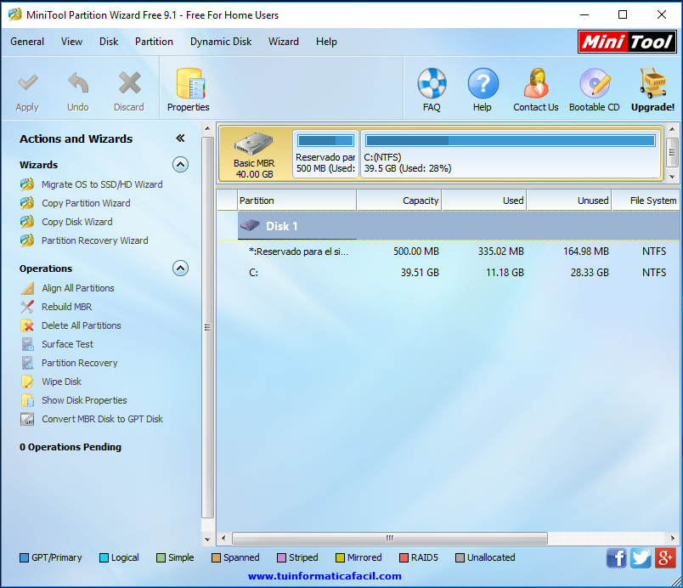This screenshot has height=588, width=683.
Task: Choose the Rebuild MBR operation
Action: tap(66, 307)
